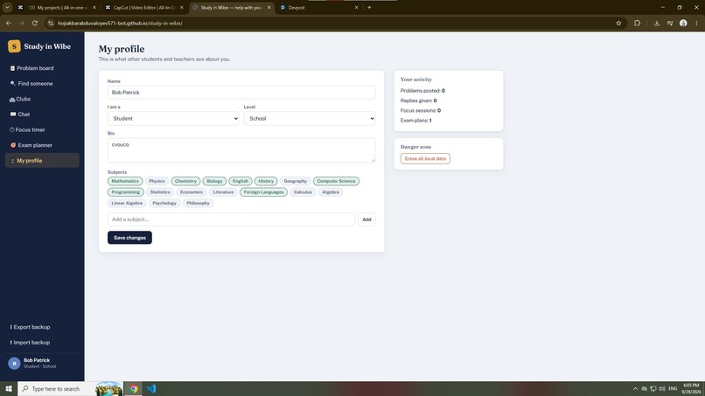Open the Level School dropdown
Viewport: 705px width, 396px height.
click(310, 119)
